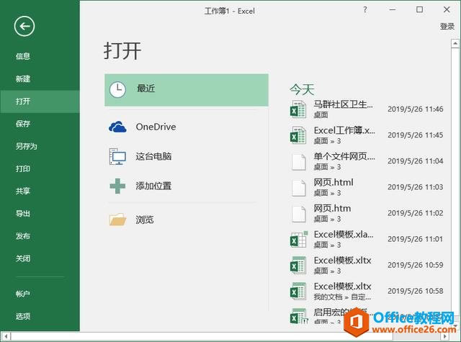Click Excel icon for 马群社区卫生 file
461x342 pixels.
coord(298,109)
